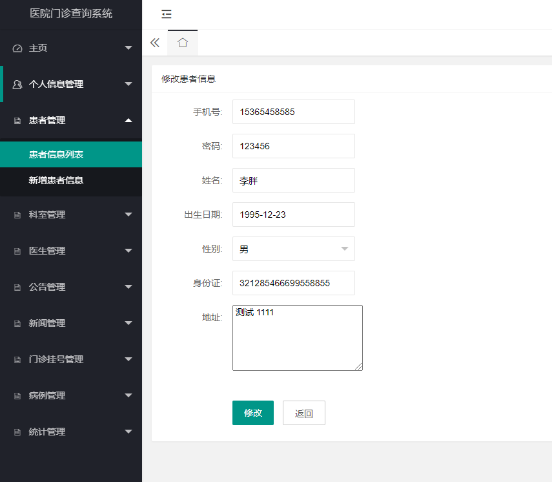Collapse the 患者管理 menu arrow
Viewport: 552px width, 482px height.
128,120
